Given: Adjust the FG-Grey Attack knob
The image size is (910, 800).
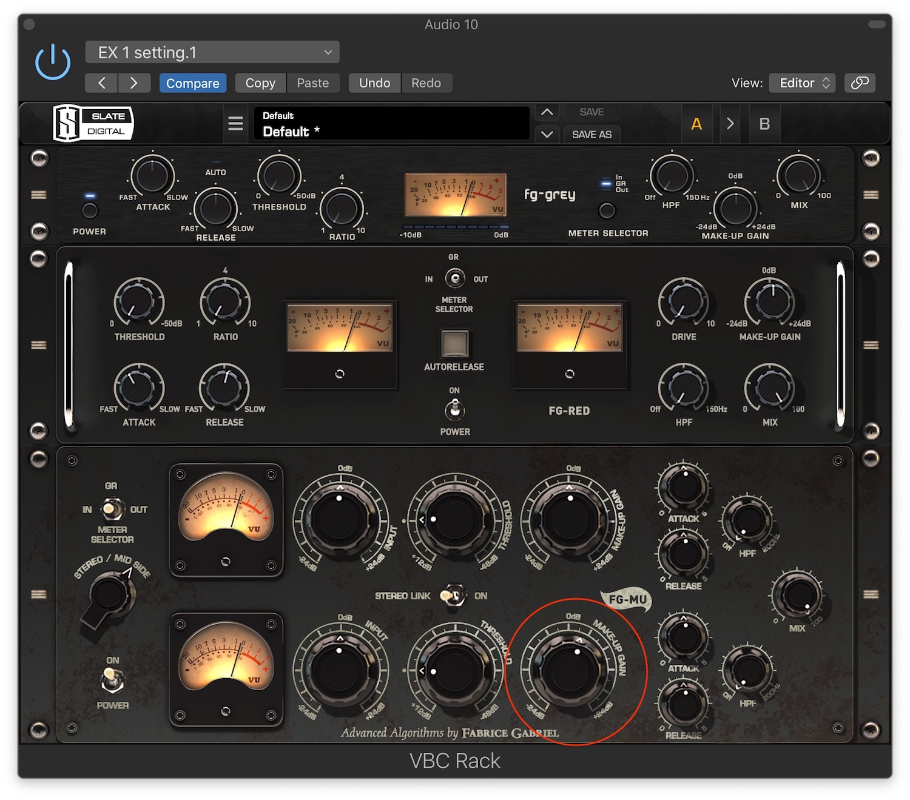Looking at the screenshot, I should 152,176.
